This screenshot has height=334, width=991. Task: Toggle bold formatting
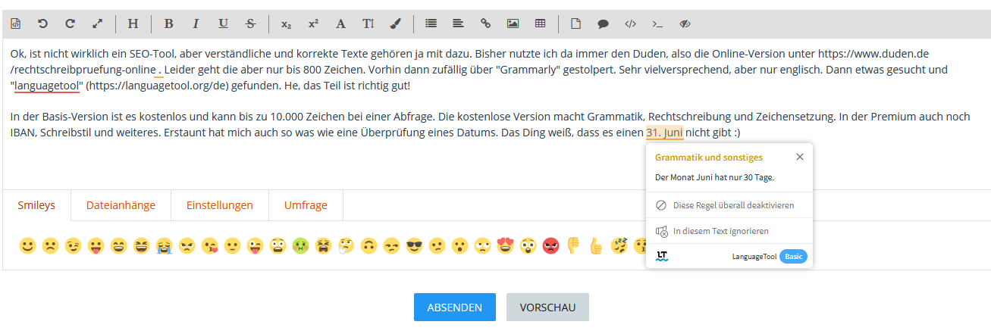tap(168, 23)
